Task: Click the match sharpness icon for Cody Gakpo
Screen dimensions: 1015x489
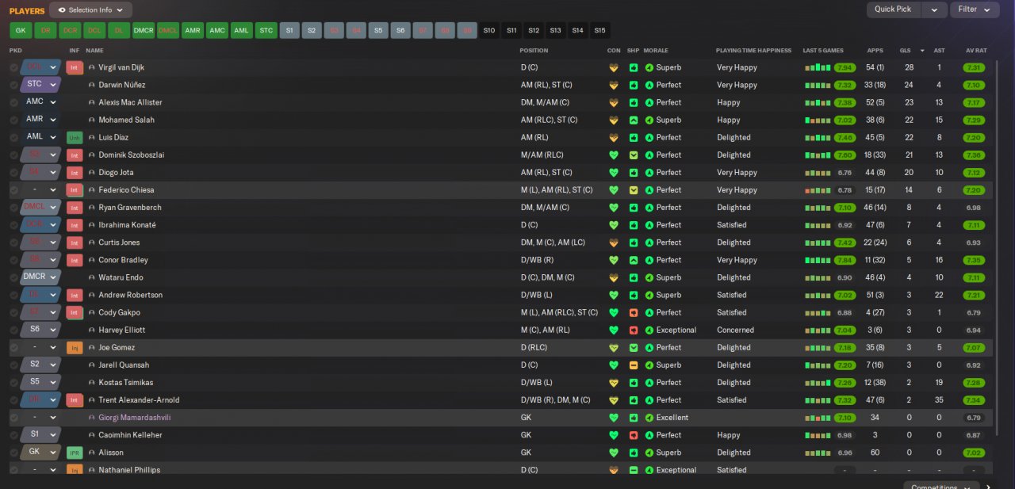Action: point(633,312)
